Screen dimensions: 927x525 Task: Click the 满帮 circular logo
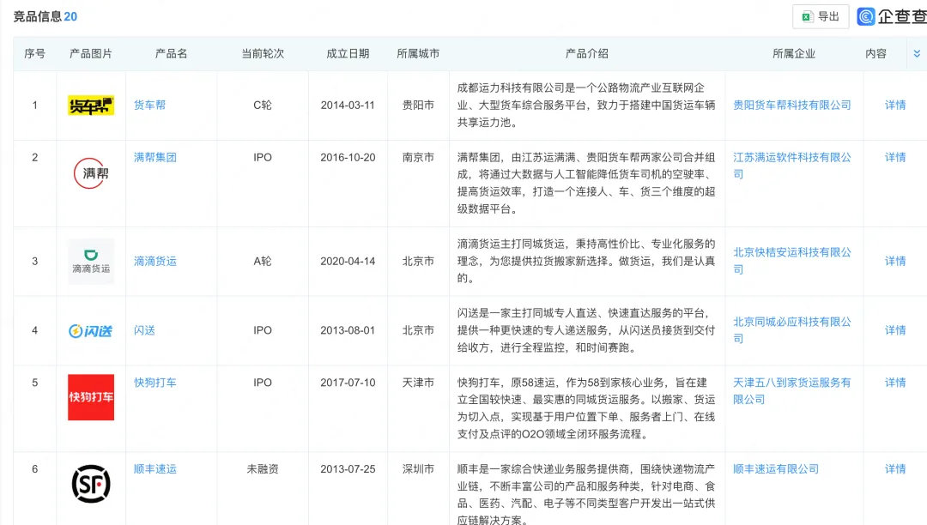pos(90,173)
